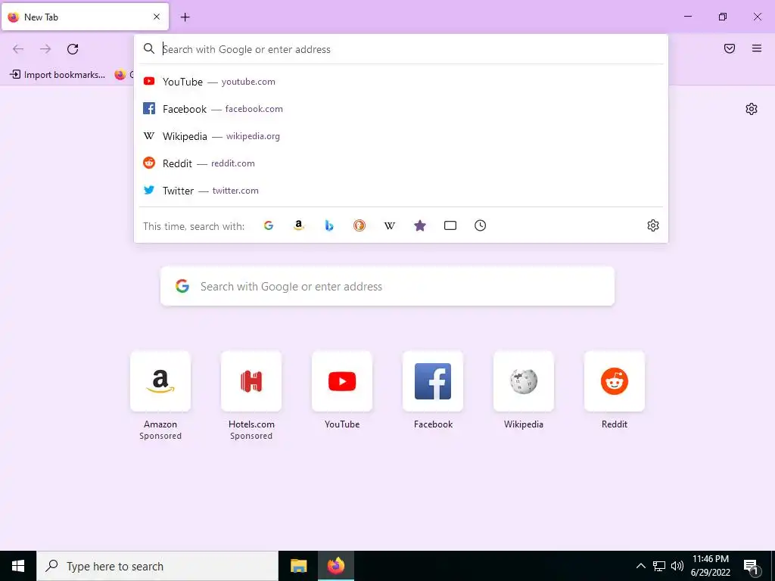The image size is (775, 581).
Task: Personalize new tab gear icon
Action: tap(752, 109)
